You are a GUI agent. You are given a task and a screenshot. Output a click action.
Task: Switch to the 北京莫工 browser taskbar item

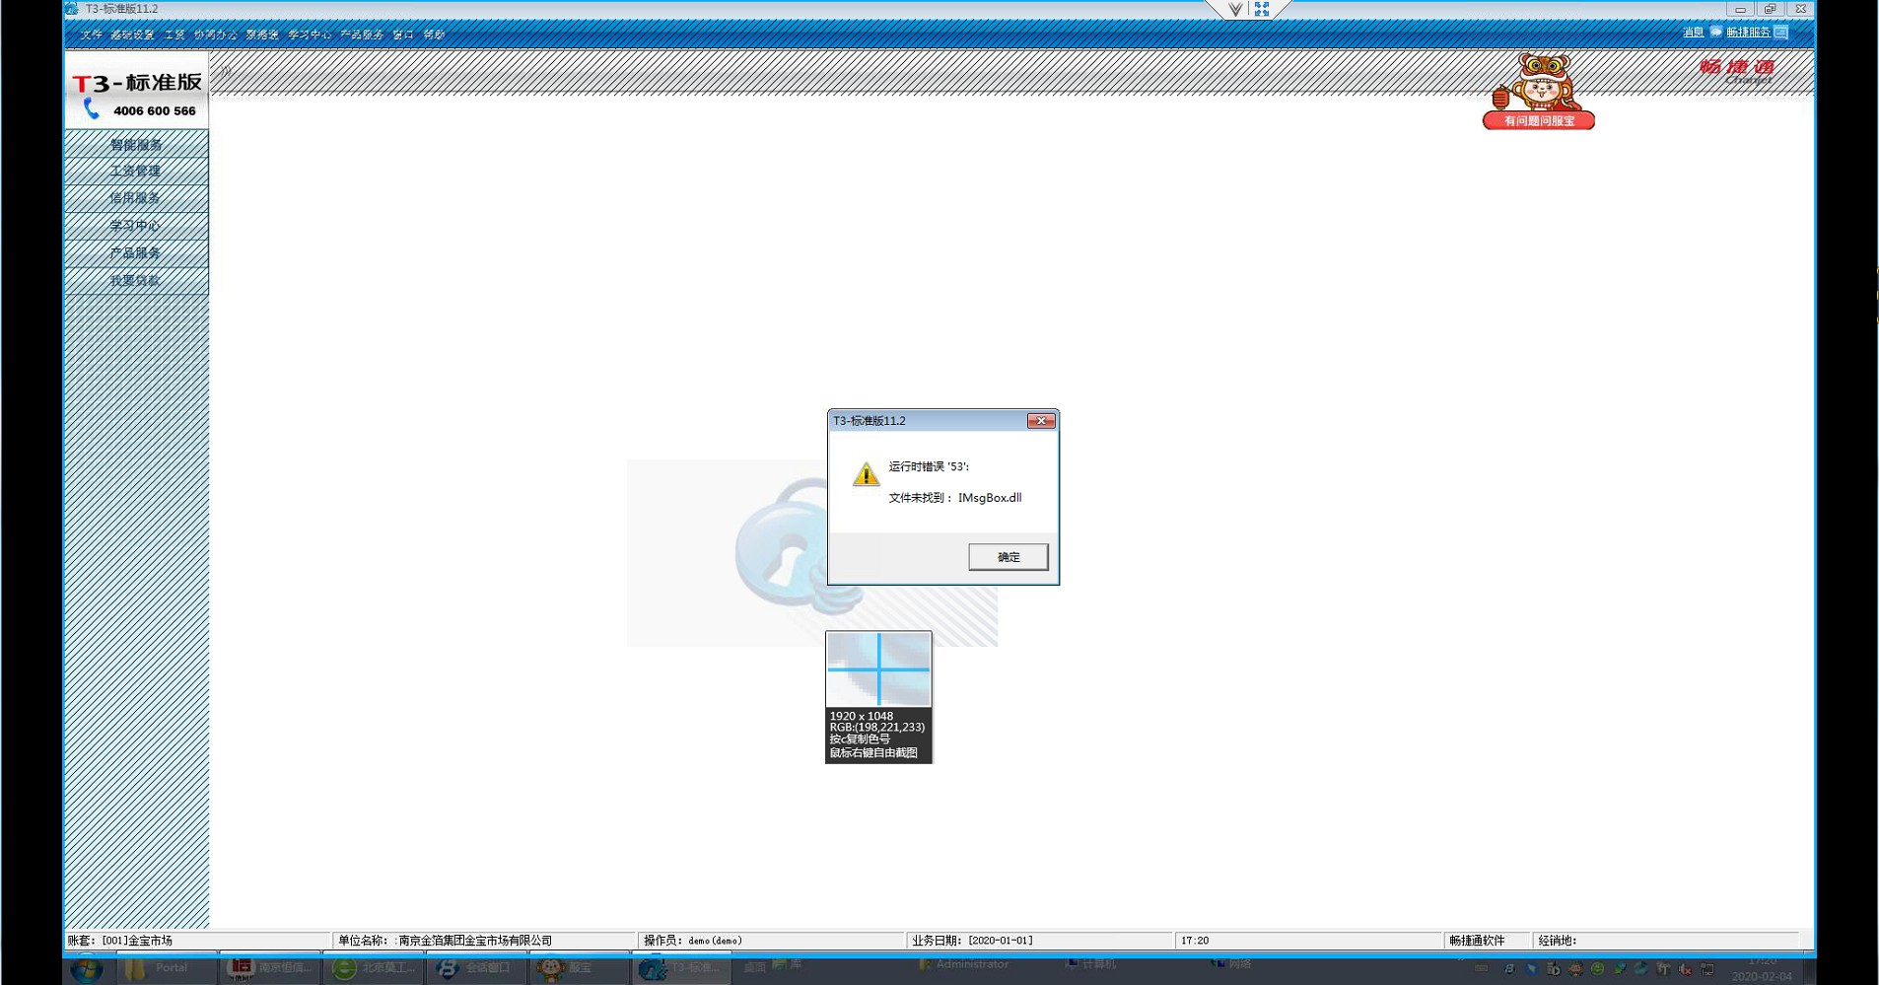point(374,968)
